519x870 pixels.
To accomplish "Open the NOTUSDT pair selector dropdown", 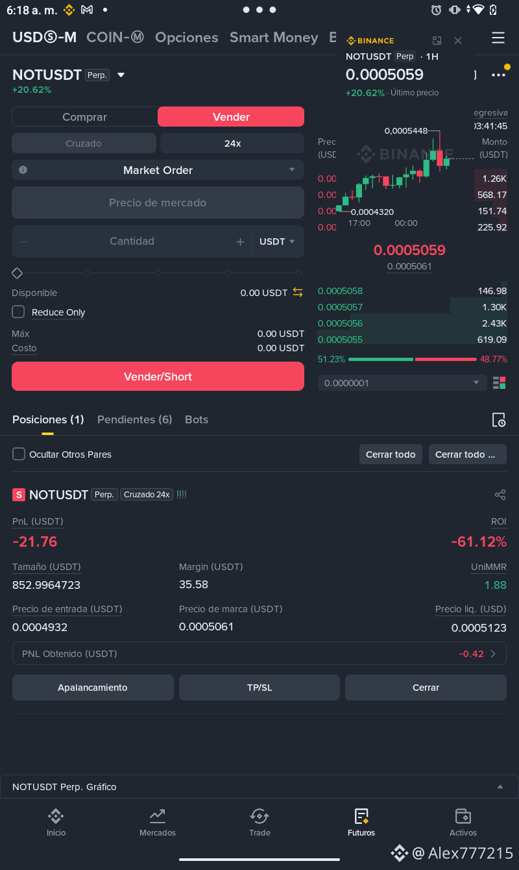I will point(121,75).
